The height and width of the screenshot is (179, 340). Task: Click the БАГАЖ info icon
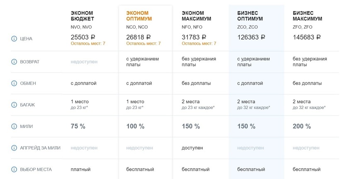pyautogui.click(x=14, y=105)
